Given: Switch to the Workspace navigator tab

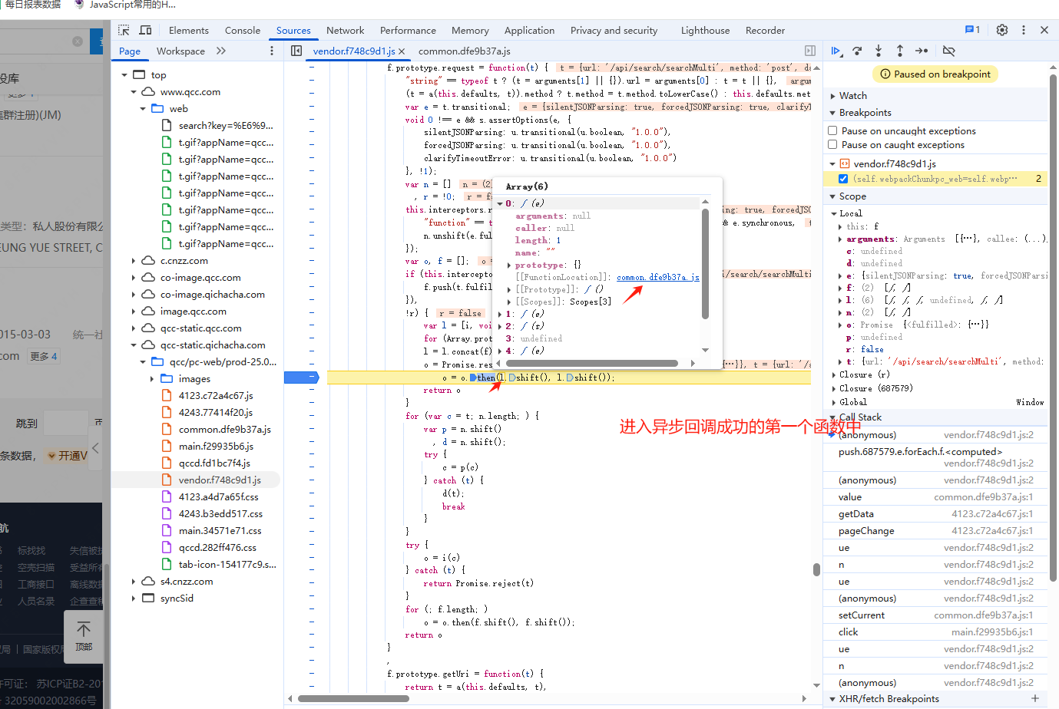Looking at the screenshot, I should point(180,51).
